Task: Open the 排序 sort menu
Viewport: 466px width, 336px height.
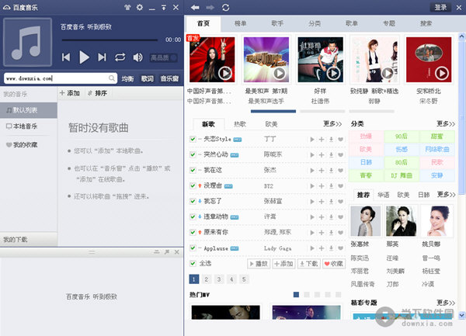Action: tap(98, 93)
